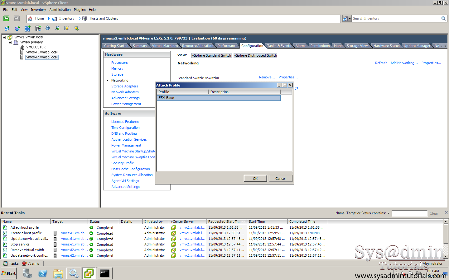Open the search scope dropdown beside Search Inventory
The width and height of the screenshot is (449, 280).
[x=347, y=19]
